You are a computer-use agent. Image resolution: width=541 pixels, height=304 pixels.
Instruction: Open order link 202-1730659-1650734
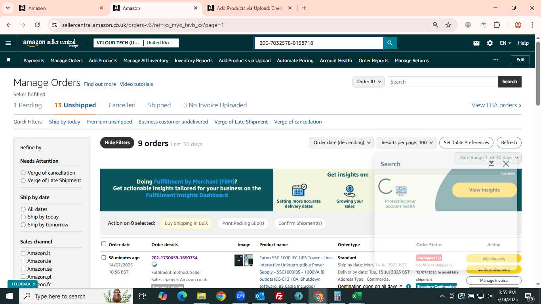point(174,258)
